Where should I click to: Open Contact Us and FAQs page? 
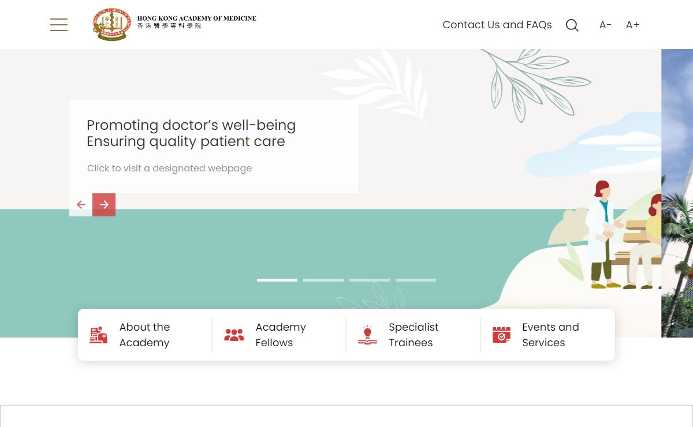tap(497, 25)
